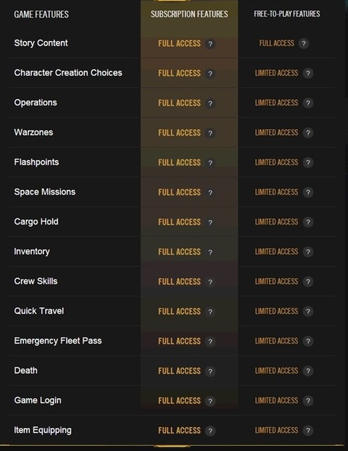Click the Quick Travel free-to-play help icon
This screenshot has height=451, width=348.
point(308,311)
